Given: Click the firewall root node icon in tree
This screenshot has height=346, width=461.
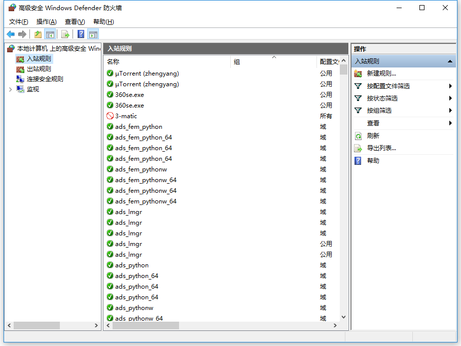Looking at the screenshot, I should click(11, 49).
